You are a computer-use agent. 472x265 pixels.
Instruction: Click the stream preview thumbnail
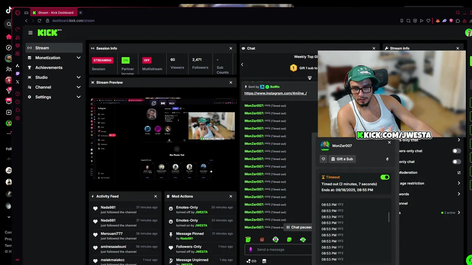point(163,139)
